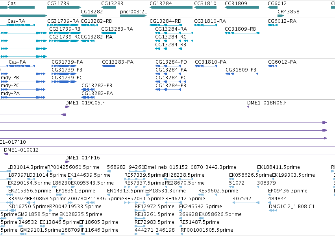Select EST EK188411.5prime

(278, 167)
